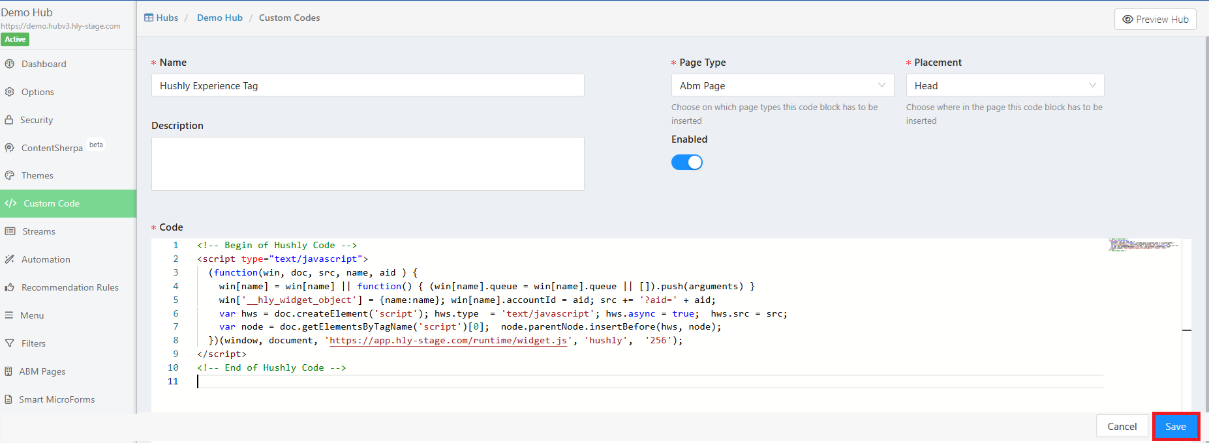Cancel editing the custom code
The width and height of the screenshot is (1209, 443).
point(1122,427)
